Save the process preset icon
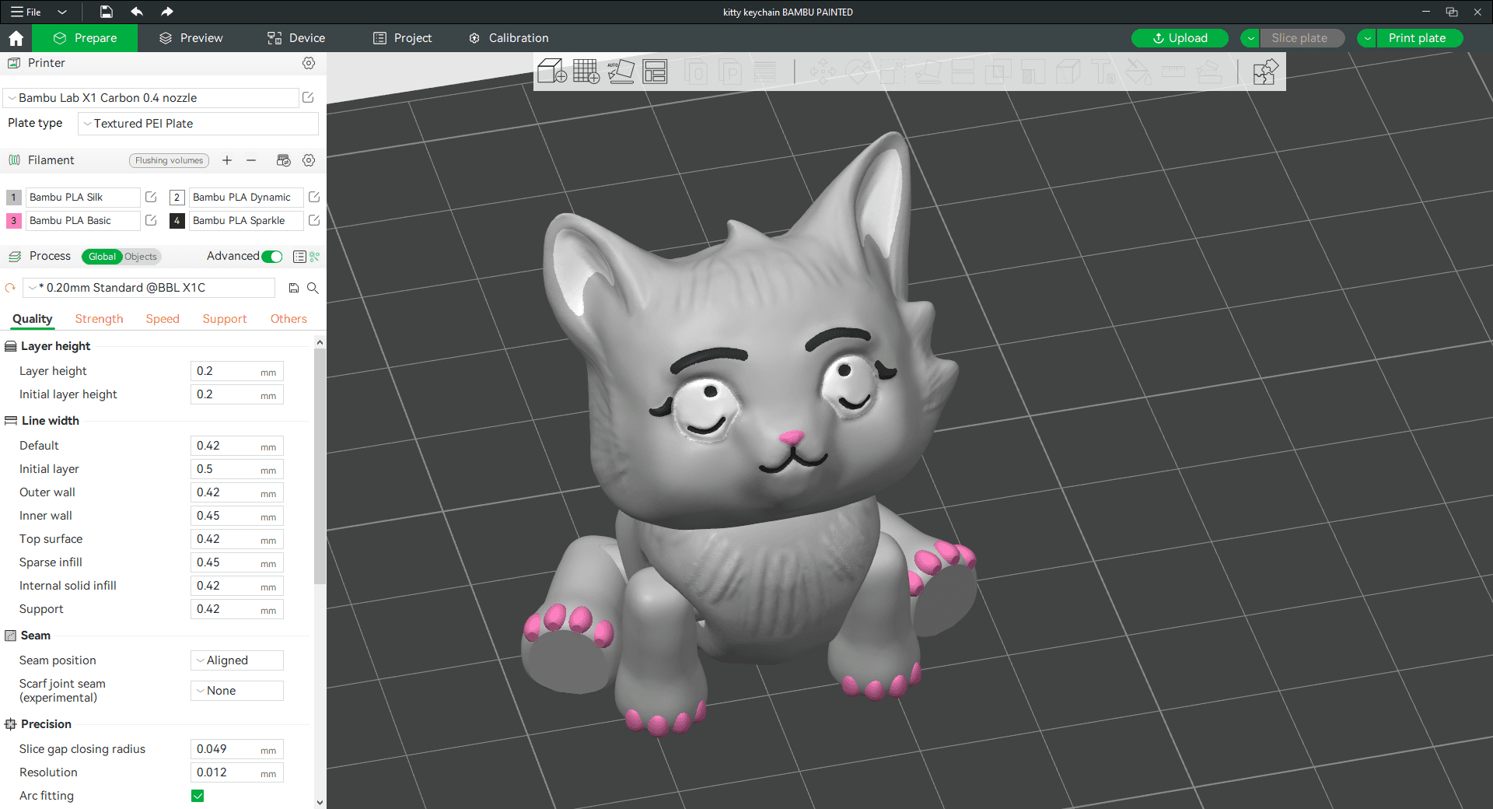 pos(294,288)
